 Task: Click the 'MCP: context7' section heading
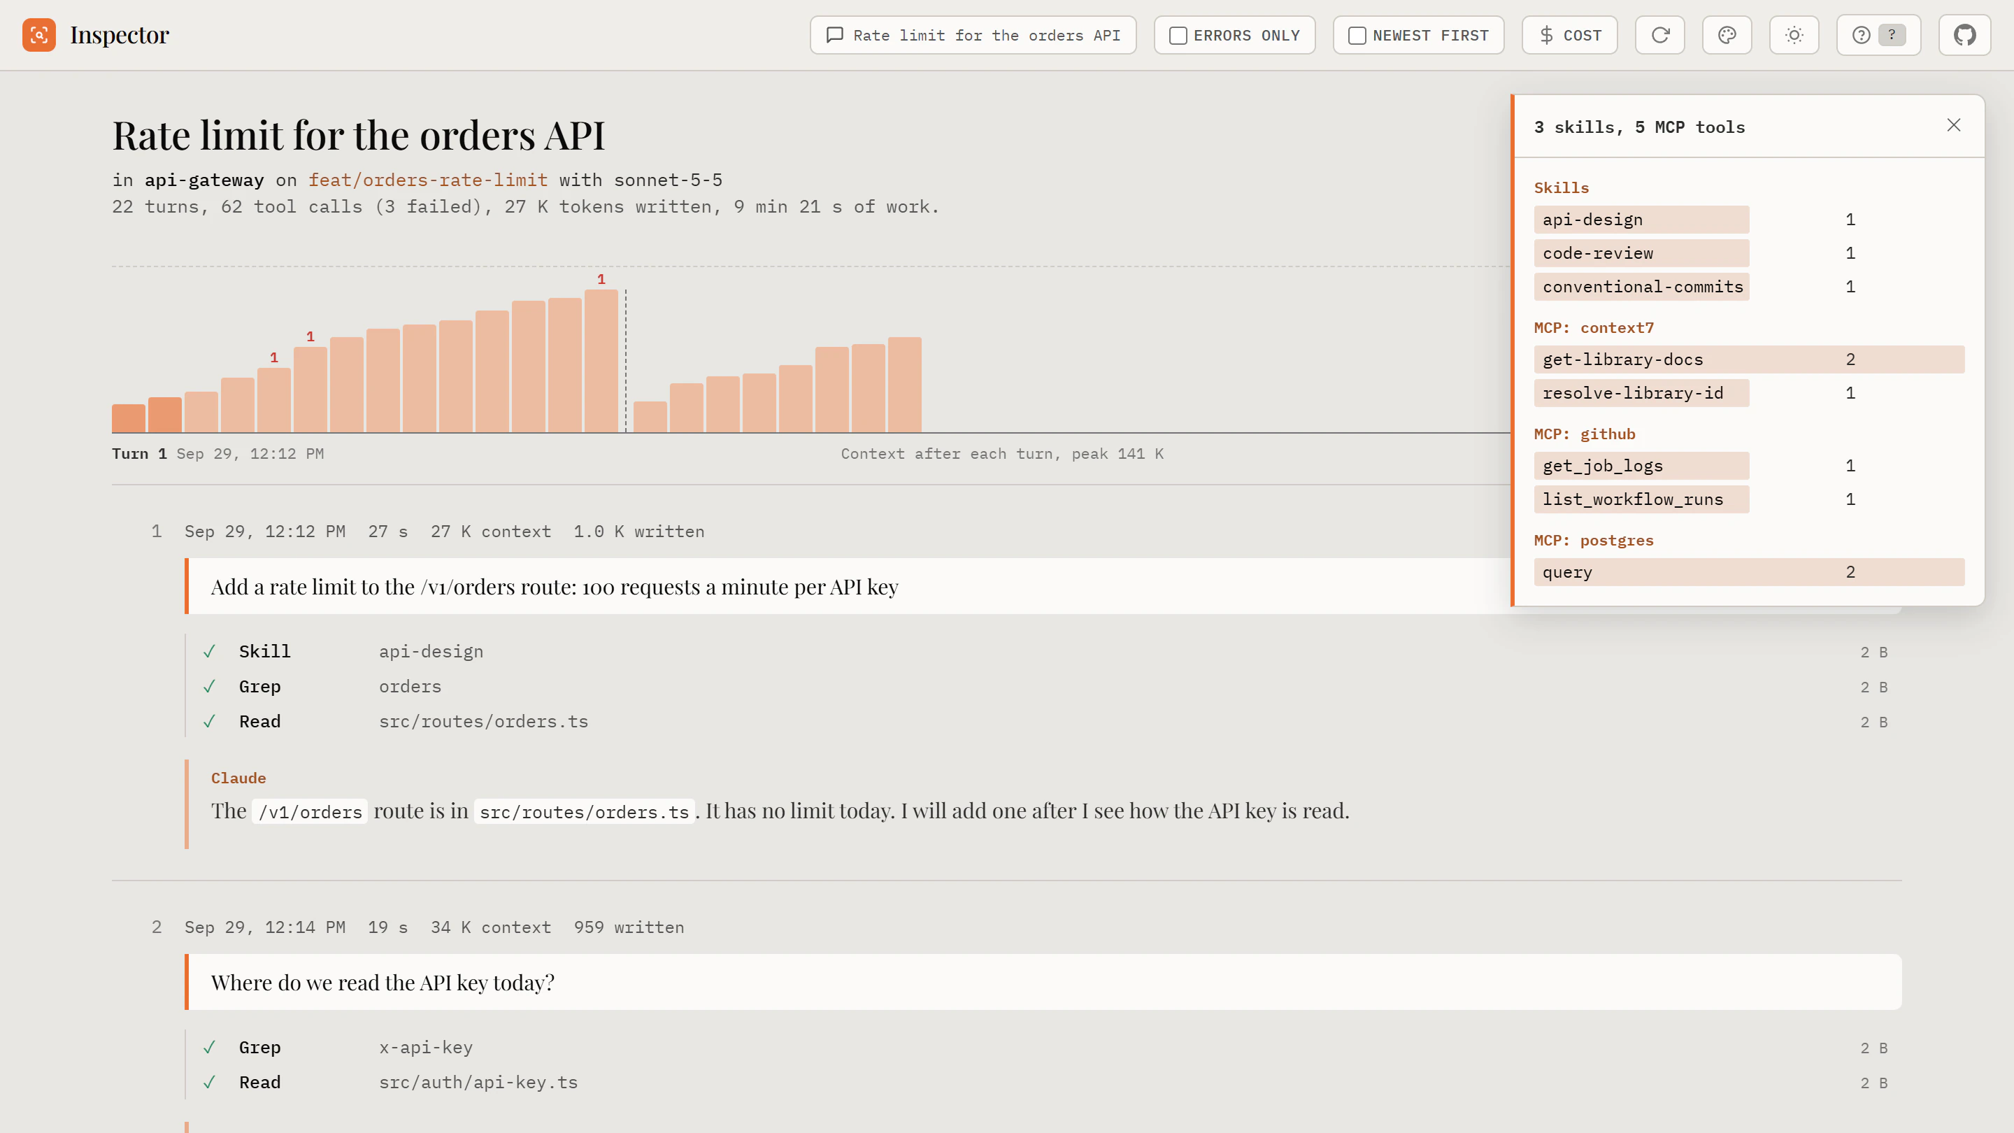click(1594, 327)
